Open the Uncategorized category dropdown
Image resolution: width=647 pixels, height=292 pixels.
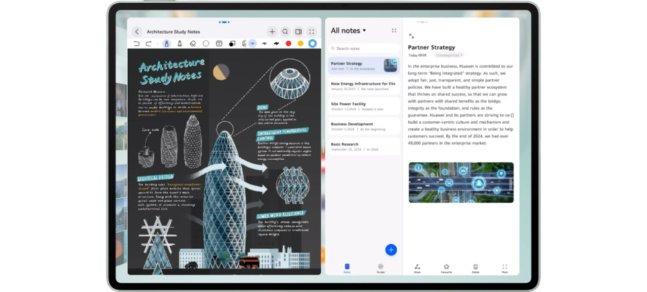(449, 56)
